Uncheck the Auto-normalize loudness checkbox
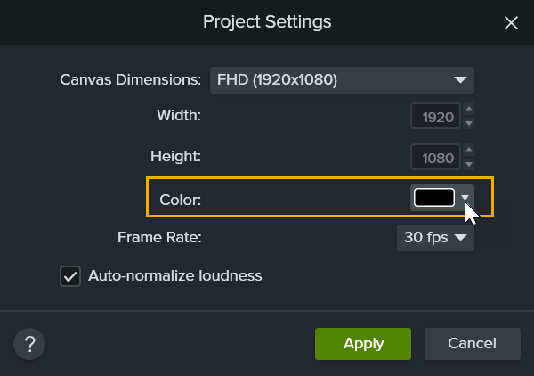Image resolution: width=534 pixels, height=376 pixels. pos(70,276)
